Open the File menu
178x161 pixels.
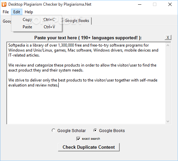(x=6, y=12)
